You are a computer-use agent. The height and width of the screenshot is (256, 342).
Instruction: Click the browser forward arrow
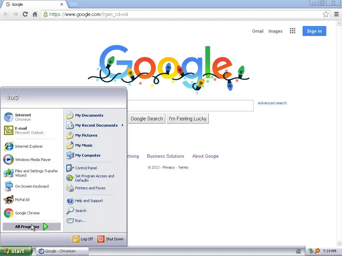(x=15, y=14)
